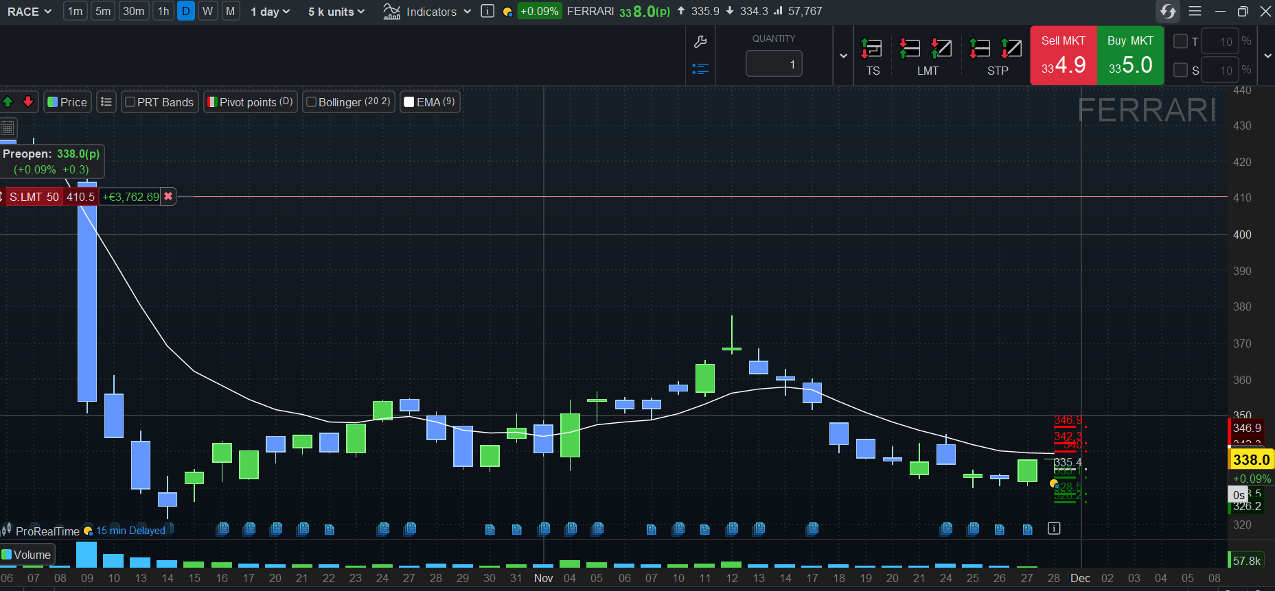Cancel the S:LMT 50 order with red X
The image size is (1275, 591).
point(168,197)
